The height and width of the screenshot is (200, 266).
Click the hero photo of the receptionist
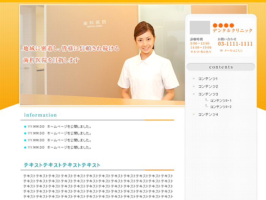103,55
